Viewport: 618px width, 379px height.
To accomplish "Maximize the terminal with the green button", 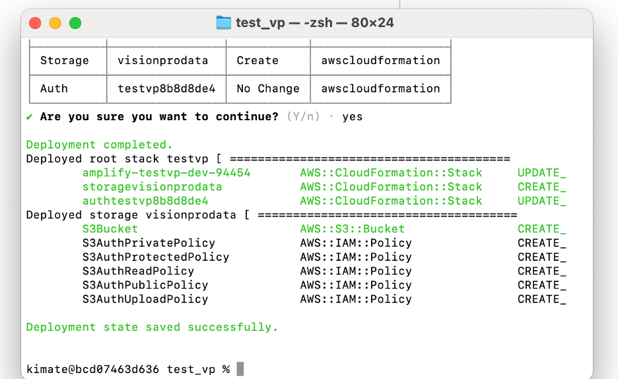I will click(75, 23).
